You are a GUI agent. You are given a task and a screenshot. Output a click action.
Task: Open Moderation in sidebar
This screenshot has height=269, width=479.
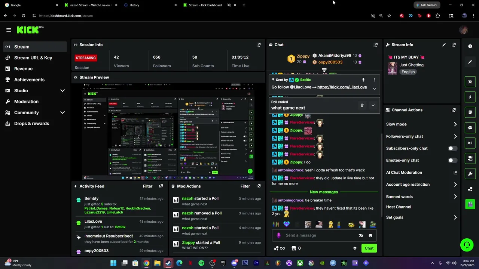tap(35, 102)
